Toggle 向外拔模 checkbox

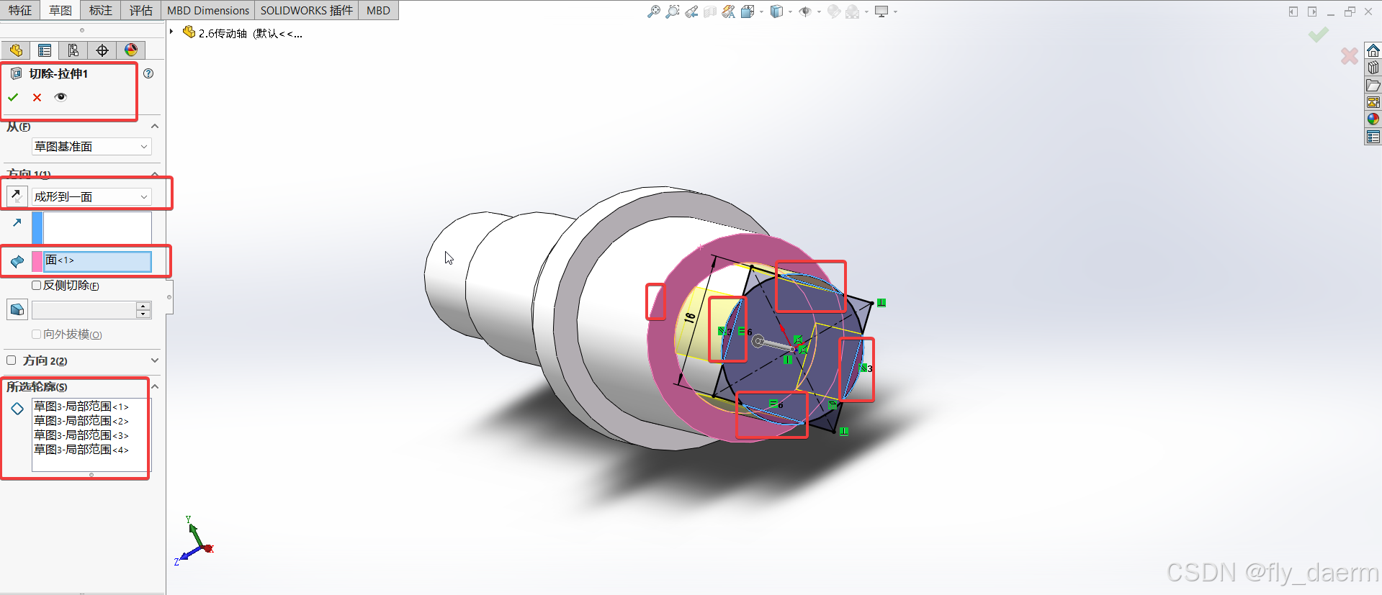click(36, 334)
